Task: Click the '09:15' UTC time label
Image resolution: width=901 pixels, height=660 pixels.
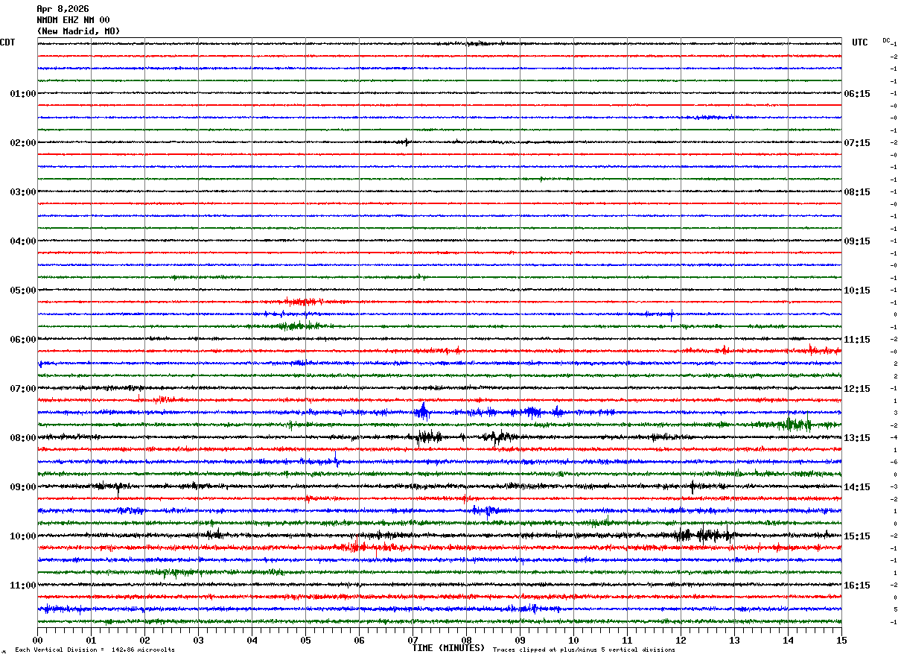Action: tap(857, 241)
